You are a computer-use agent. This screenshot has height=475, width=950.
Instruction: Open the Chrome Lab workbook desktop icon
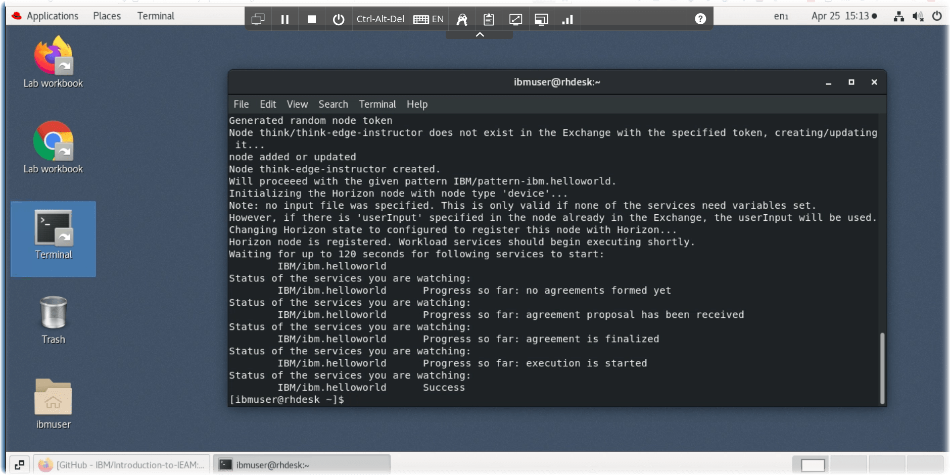pos(53,148)
